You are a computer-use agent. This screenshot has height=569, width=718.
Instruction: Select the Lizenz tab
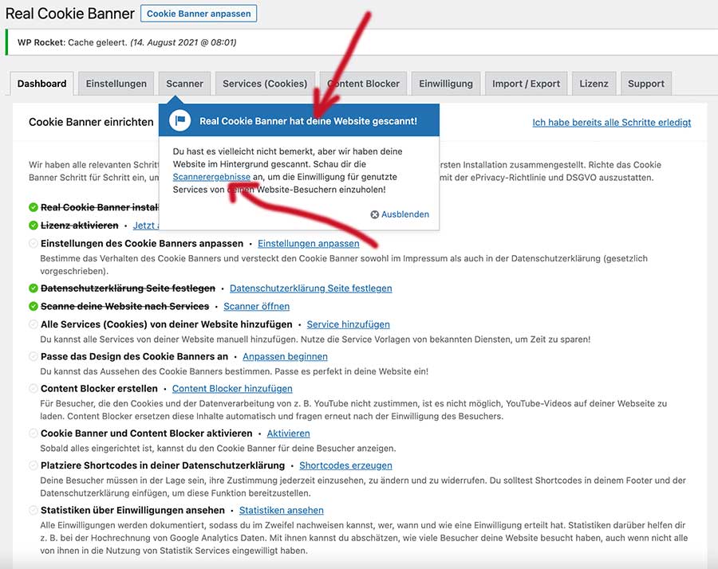tap(594, 84)
